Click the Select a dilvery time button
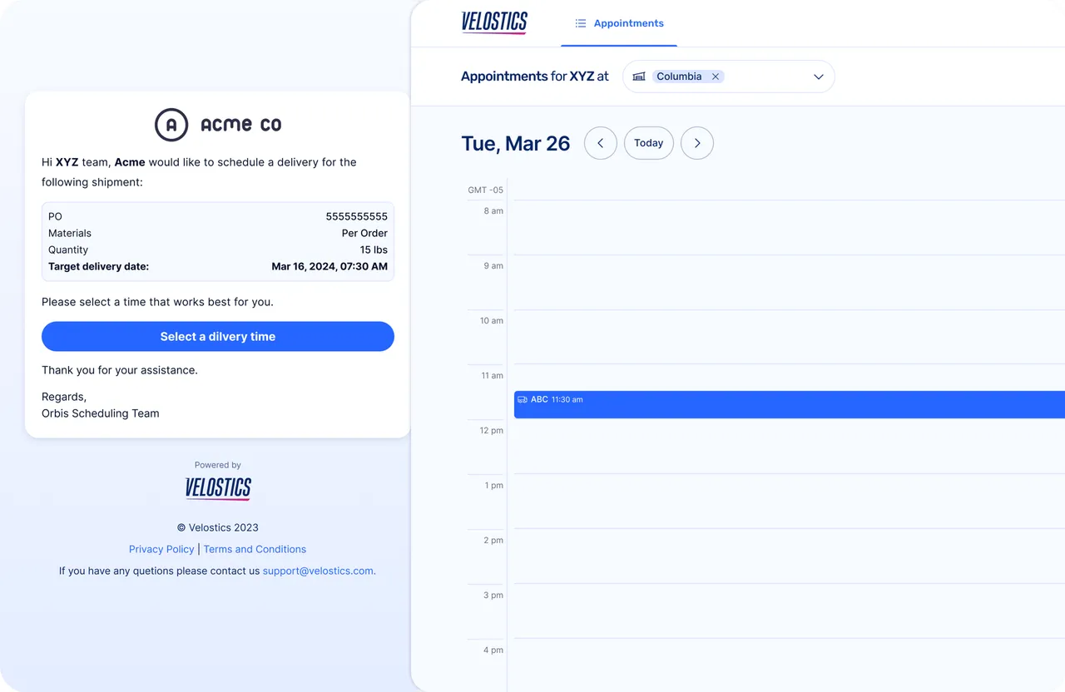This screenshot has height=692, width=1065. point(218,337)
